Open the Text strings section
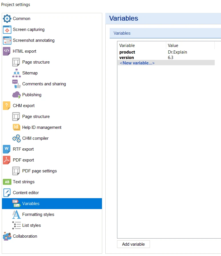Image resolution: width=221 pixels, height=256 pixels. click(x=24, y=182)
